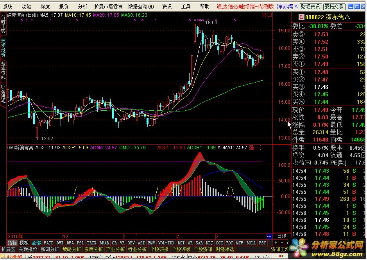Open the 财经精选 link

click(x=225, y=249)
